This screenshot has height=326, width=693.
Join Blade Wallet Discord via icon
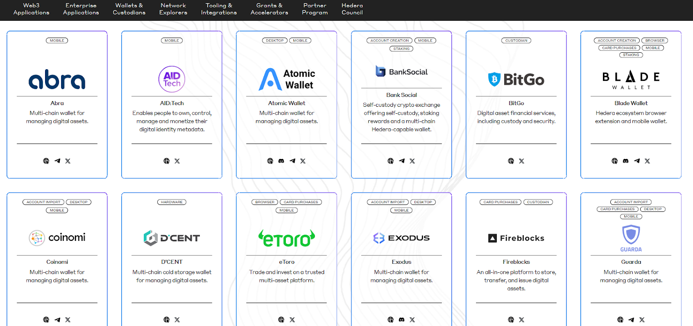pyautogui.click(x=625, y=161)
